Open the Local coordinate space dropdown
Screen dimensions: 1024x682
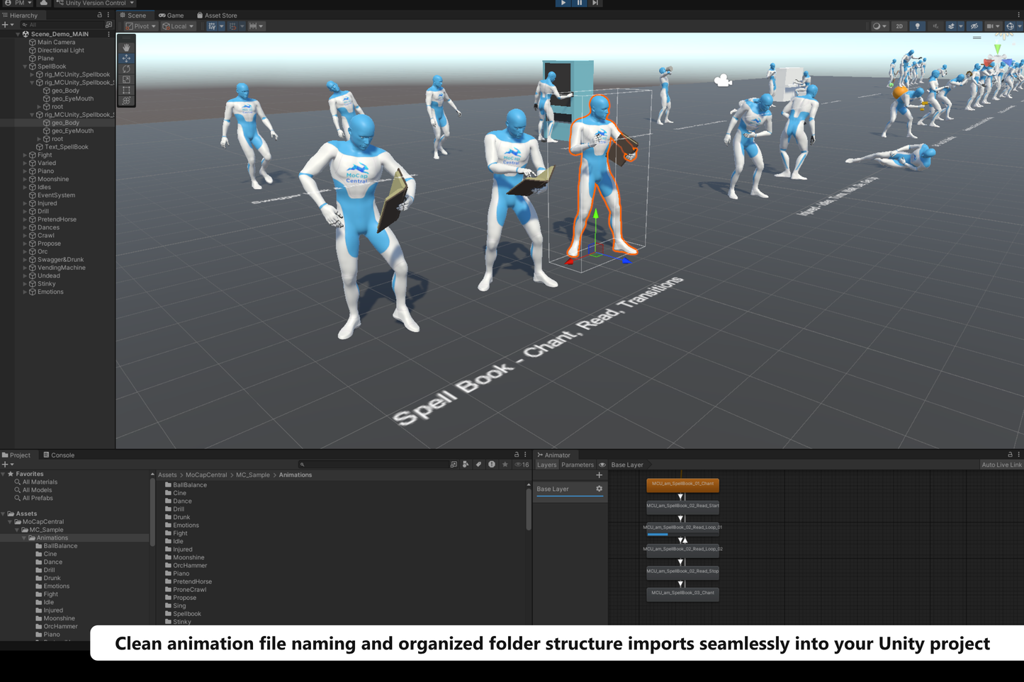[178, 25]
